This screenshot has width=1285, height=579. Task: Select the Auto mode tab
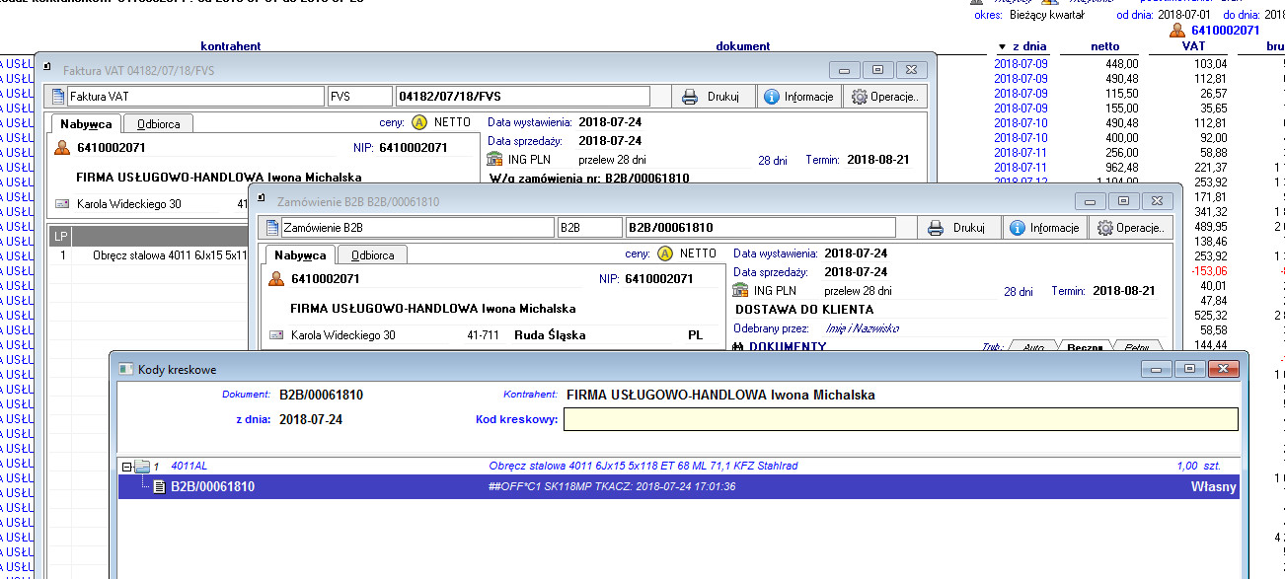pyautogui.click(x=1034, y=347)
